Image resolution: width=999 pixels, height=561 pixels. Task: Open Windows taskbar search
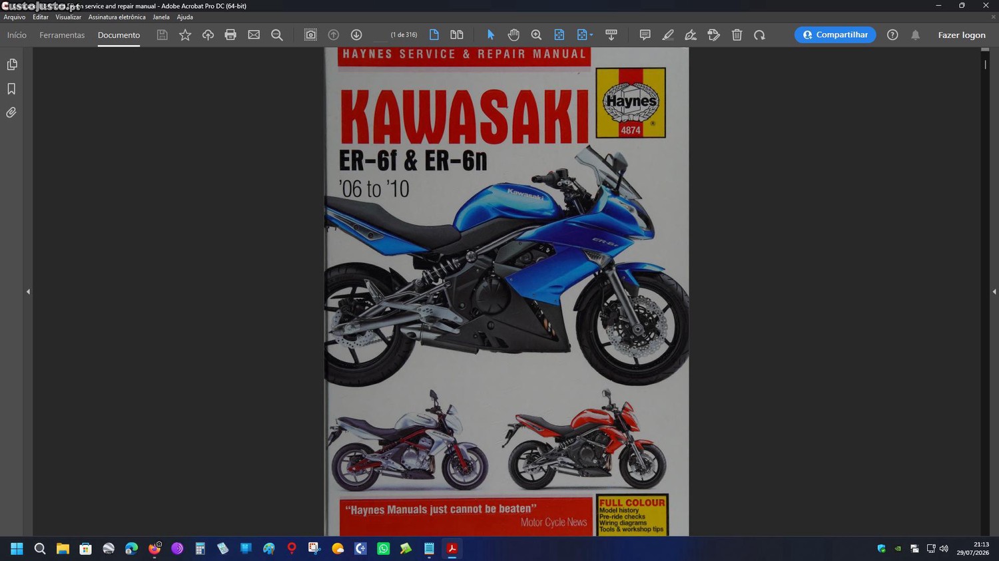pos(40,548)
